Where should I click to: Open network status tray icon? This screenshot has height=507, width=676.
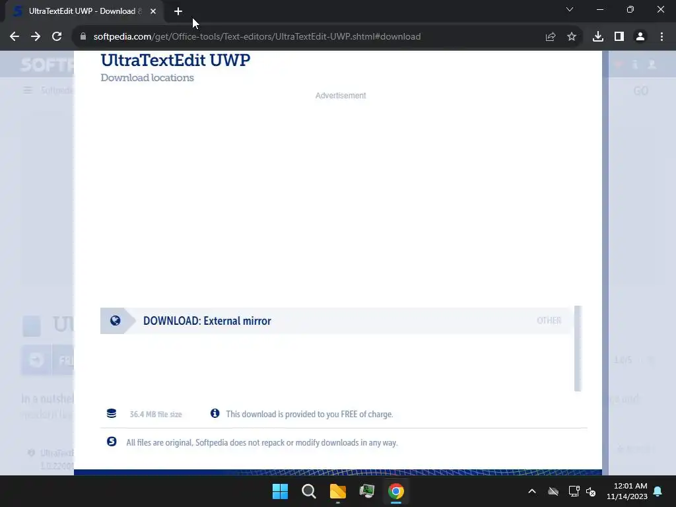click(x=574, y=491)
